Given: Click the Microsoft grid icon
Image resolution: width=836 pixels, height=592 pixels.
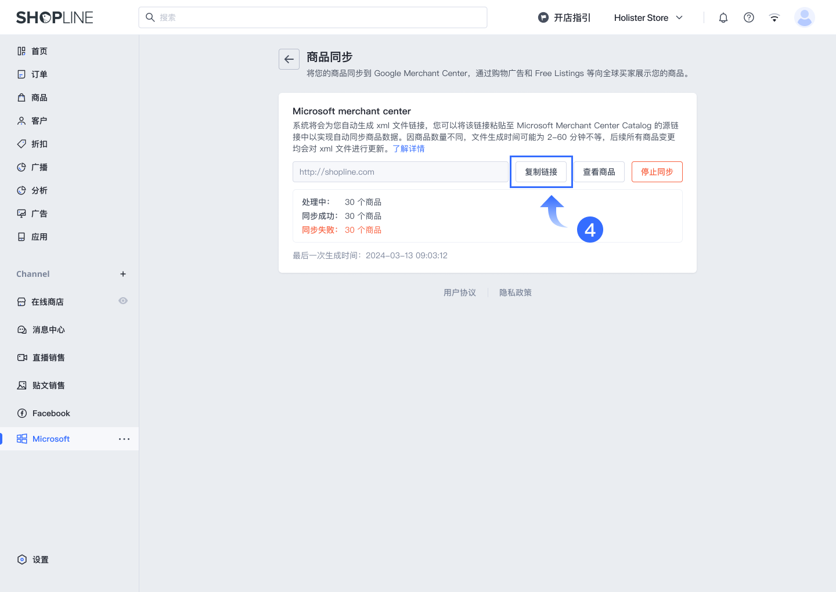Looking at the screenshot, I should click(x=22, y=439).
